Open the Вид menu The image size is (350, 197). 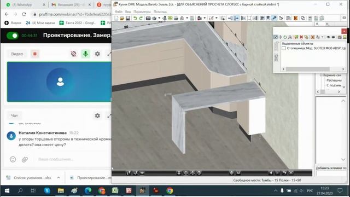tap(128, 11)
